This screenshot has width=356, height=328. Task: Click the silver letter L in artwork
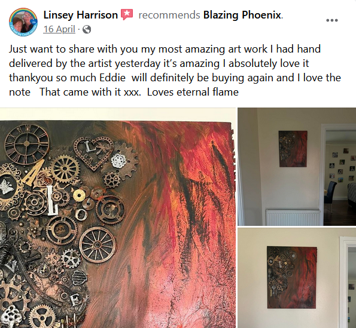53,200
